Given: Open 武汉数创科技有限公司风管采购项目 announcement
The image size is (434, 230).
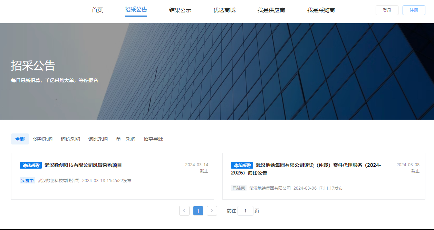Looking at the screenshot, I should (x=83, y=165).
